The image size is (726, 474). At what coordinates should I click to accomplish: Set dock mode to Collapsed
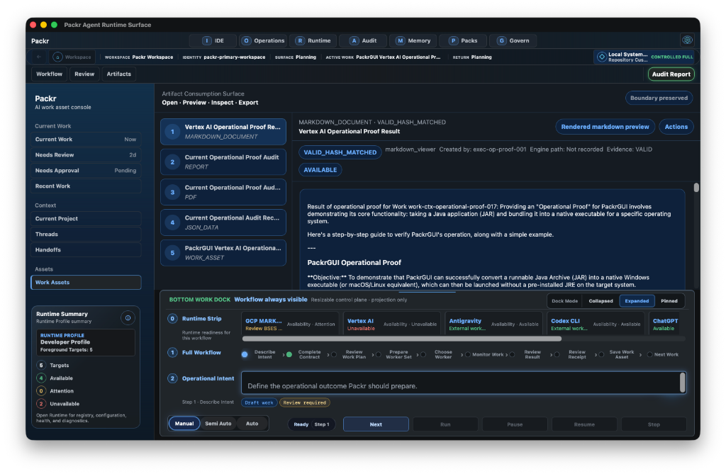pos(601,301)
